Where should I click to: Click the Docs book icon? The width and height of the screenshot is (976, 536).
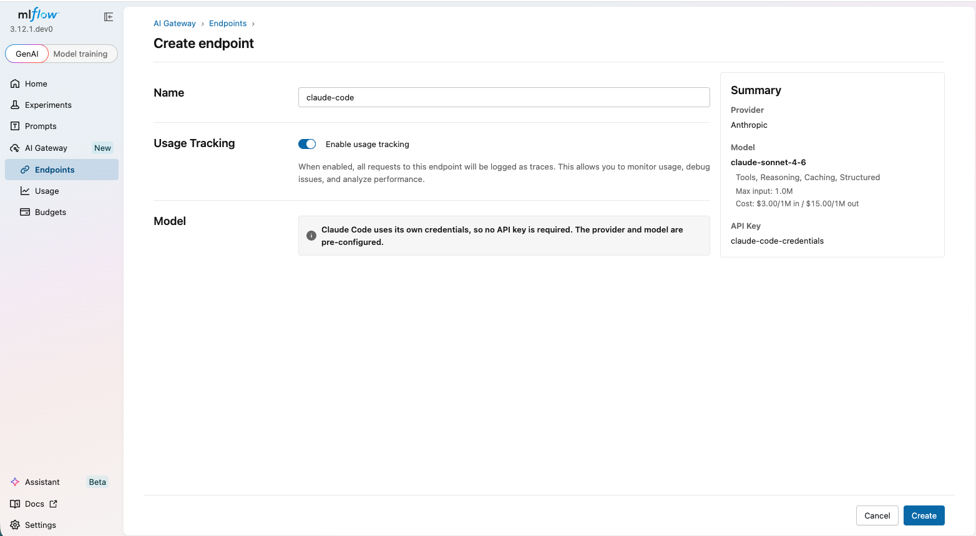click(x=15, y=504)
